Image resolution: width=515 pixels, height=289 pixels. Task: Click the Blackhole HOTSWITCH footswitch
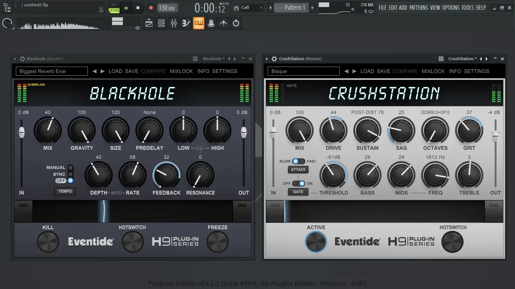pos(133,242)
